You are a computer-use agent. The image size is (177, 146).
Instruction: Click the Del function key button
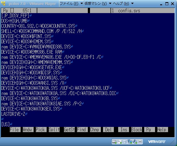108,130
